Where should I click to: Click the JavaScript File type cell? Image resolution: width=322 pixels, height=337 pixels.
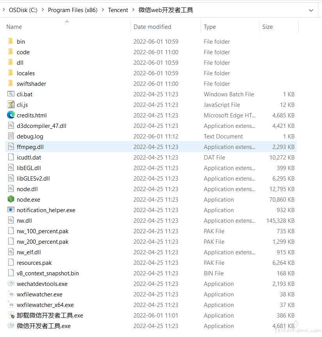pyautogui.click(x=222, y=105)
